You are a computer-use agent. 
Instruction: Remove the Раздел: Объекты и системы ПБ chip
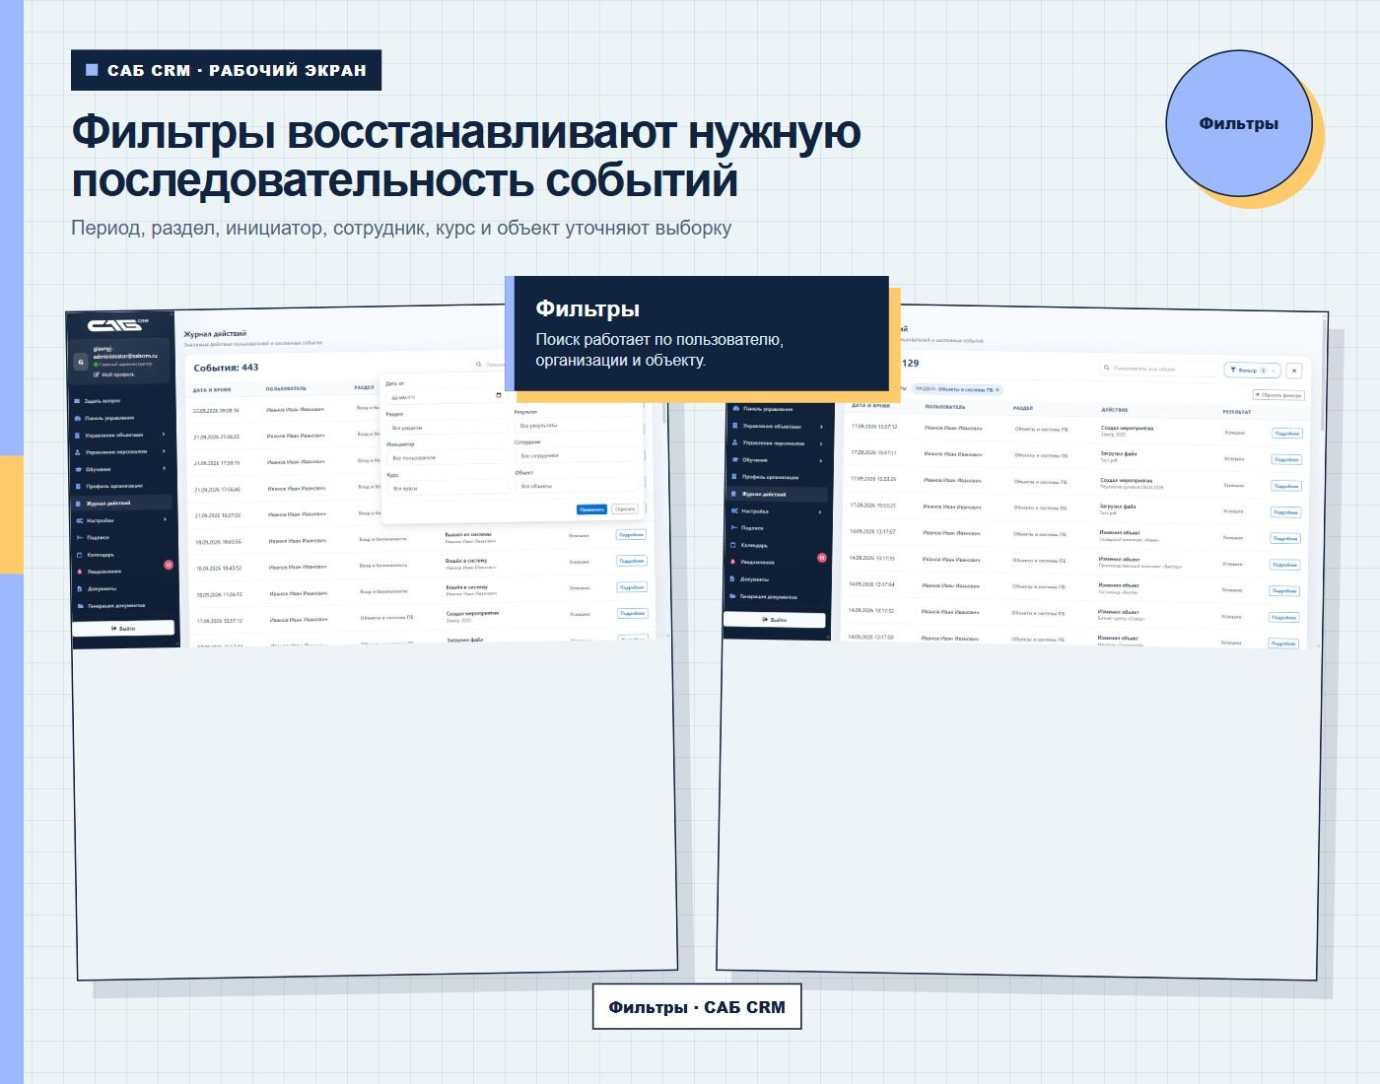click(x=998, y=390)
